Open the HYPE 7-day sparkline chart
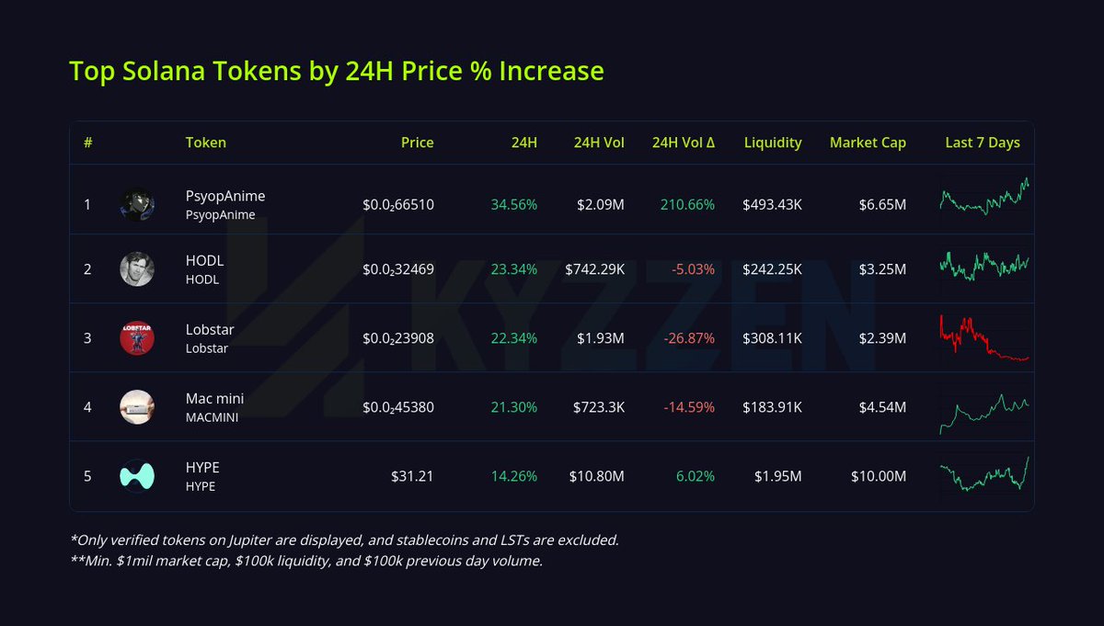 (983, 474)
